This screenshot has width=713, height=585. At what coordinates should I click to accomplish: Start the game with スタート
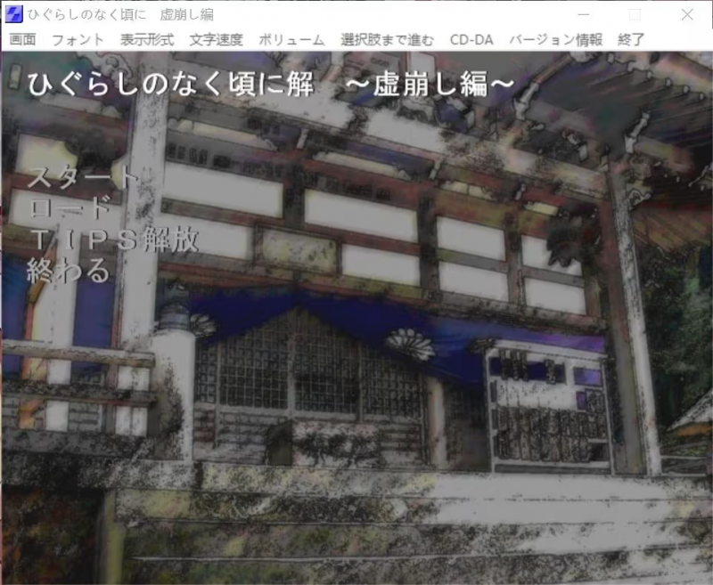coord(83,177)
